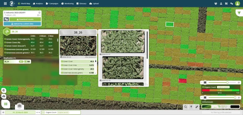Open the Analytics tab
This screenshot has height=115, width=243.
(38, 3)
